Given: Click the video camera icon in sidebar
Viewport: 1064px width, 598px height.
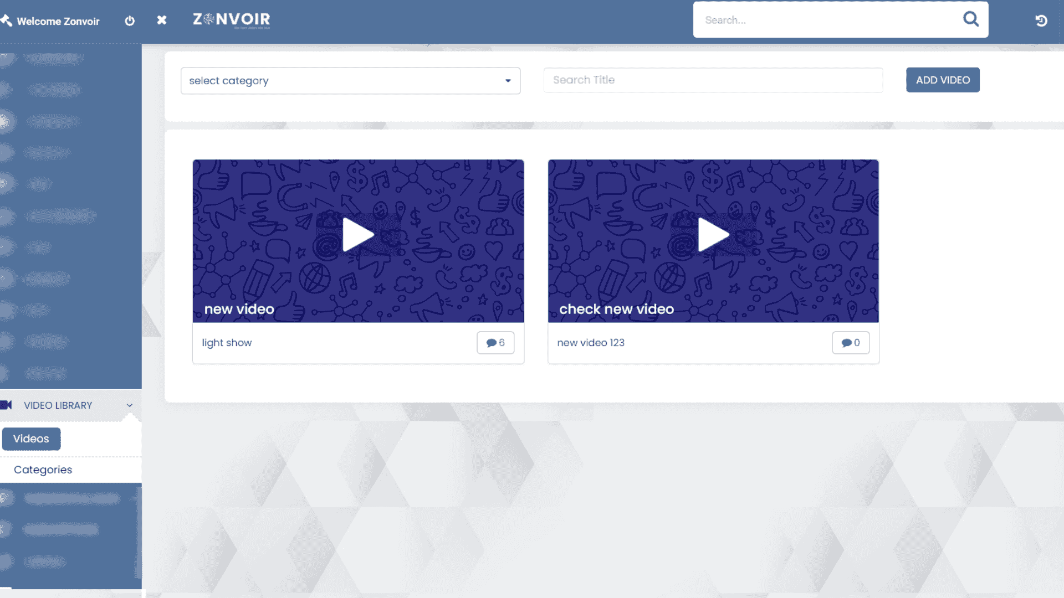Looking at the screenshot, I should click(6, 405).
